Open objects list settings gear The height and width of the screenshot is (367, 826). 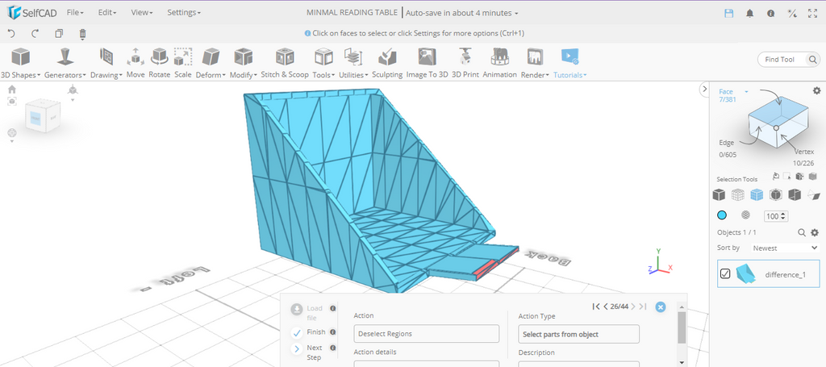tap(815, 232)
